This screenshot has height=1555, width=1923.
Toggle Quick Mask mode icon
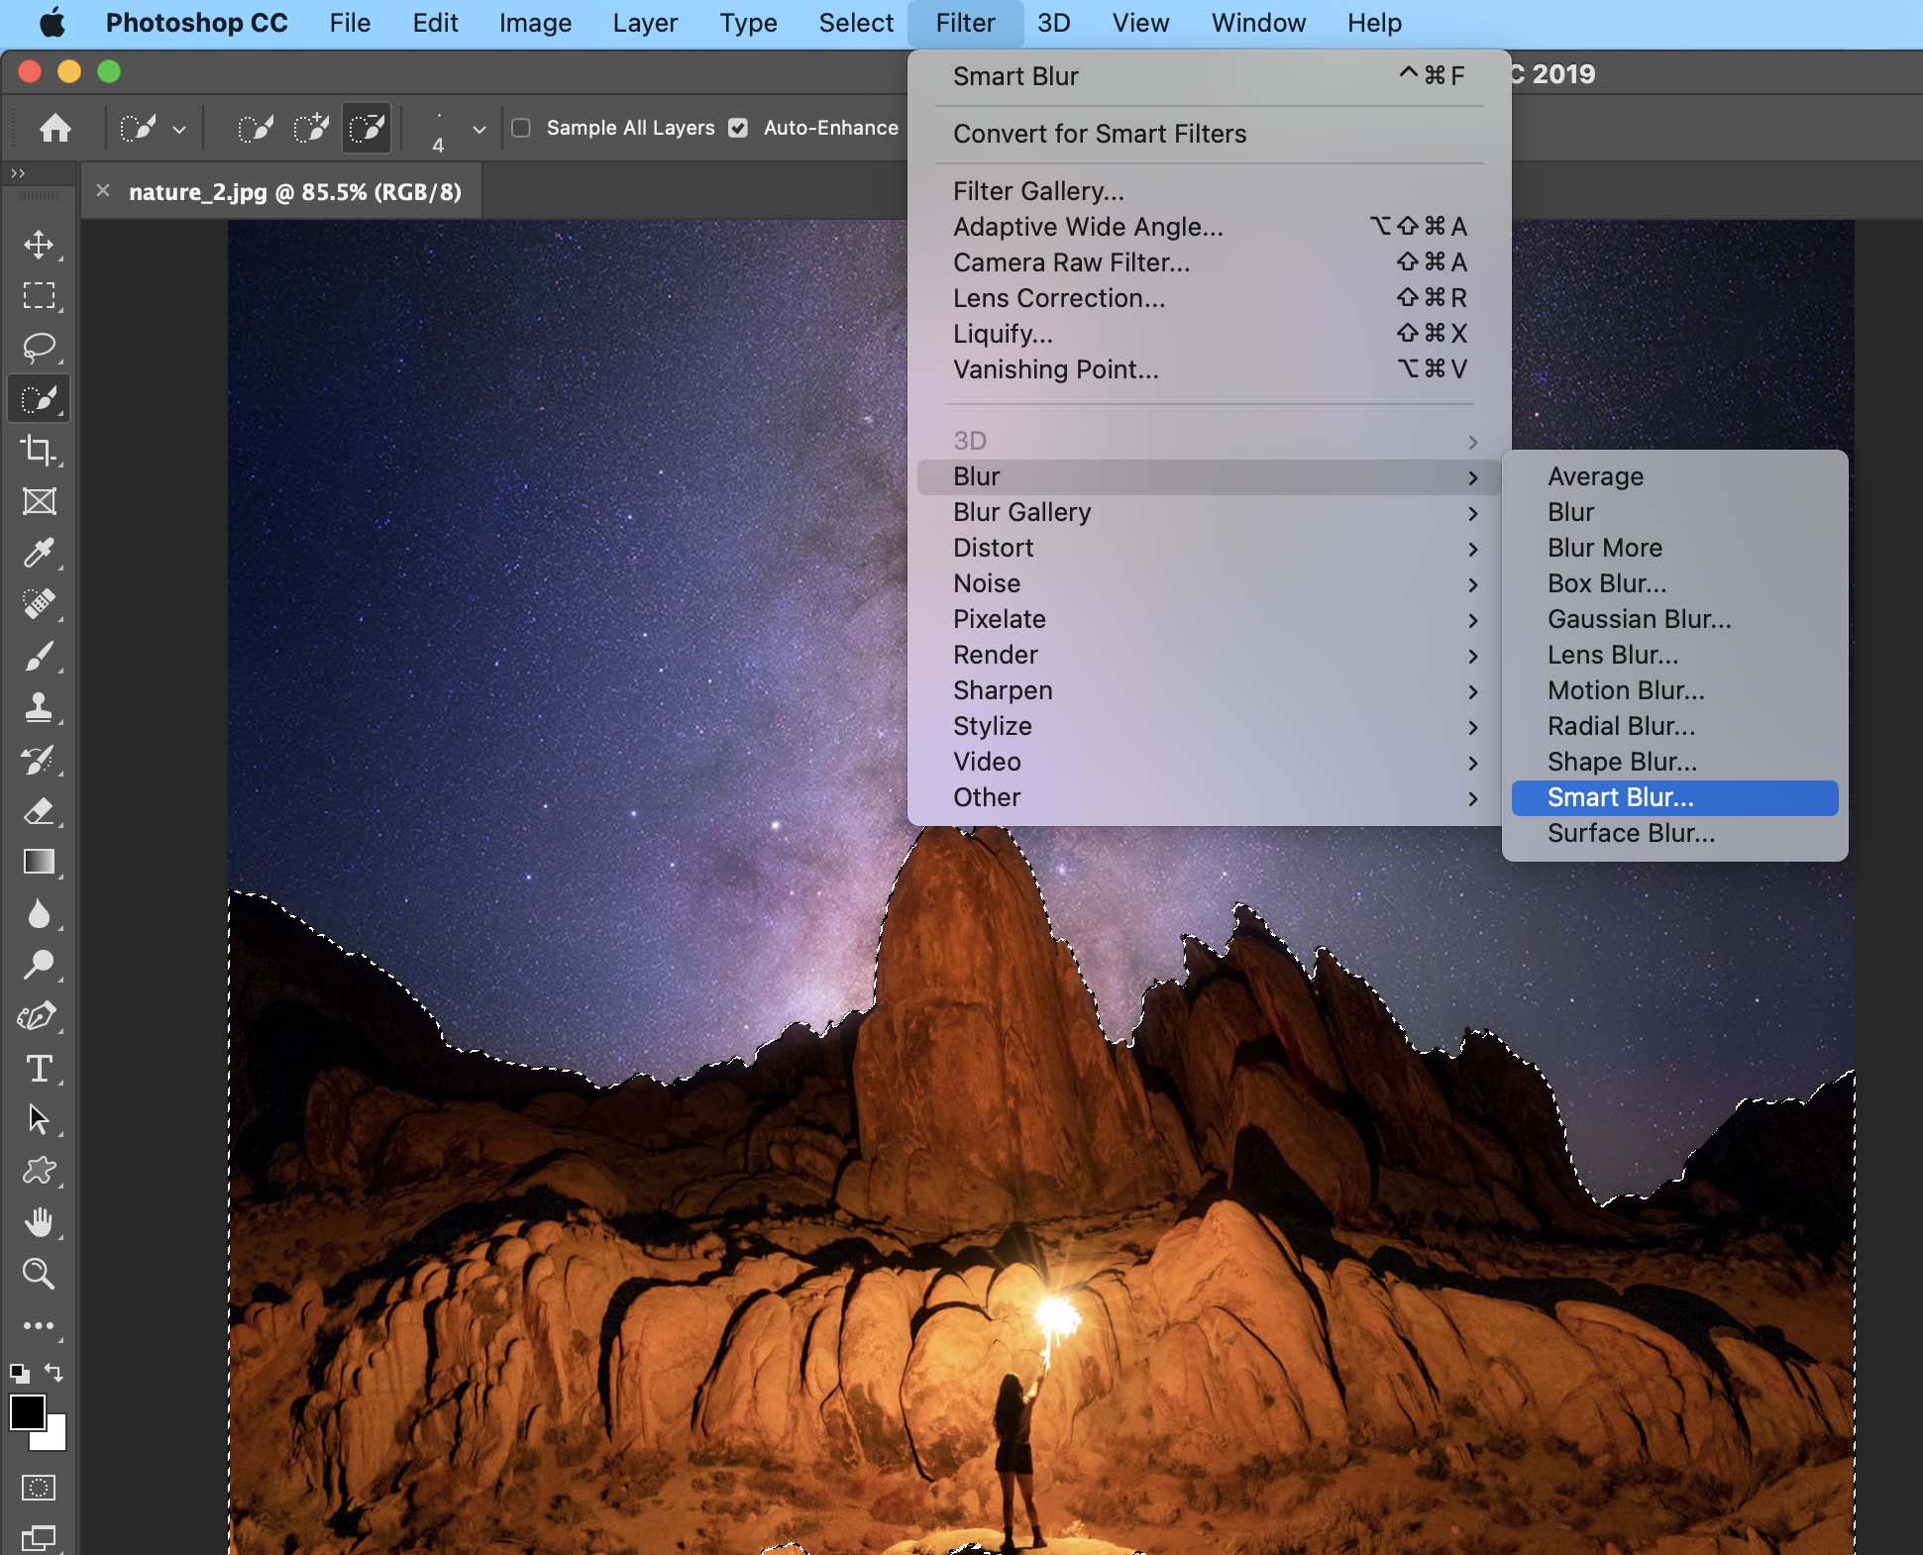[39, 1487]
